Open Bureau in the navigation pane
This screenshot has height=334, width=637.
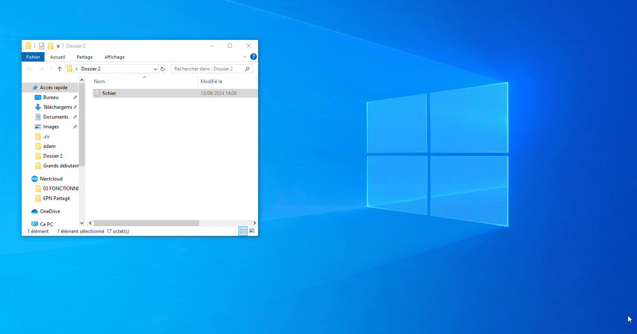(x=51, y=97)
